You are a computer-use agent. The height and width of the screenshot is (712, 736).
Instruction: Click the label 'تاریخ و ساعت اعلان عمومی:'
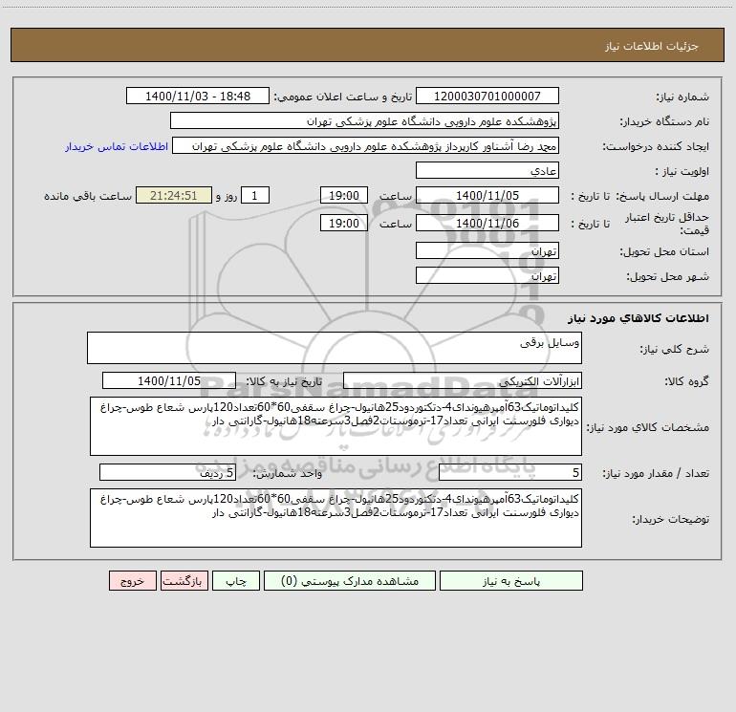[x=342, y=97]
